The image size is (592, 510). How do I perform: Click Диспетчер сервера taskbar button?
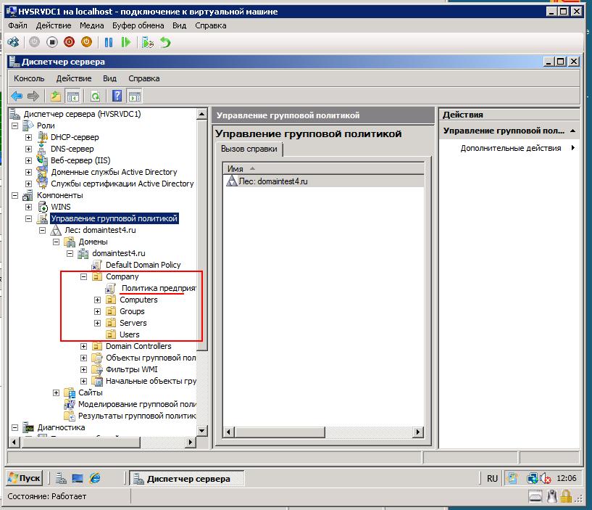pyautogui.click(x=186, y=479)
